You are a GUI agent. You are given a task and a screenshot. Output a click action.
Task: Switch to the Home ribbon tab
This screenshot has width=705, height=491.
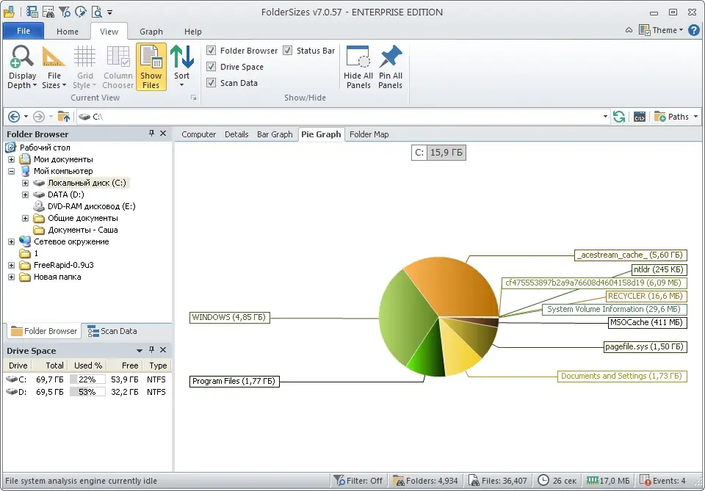pyautogui.click(x=68, y=32)
